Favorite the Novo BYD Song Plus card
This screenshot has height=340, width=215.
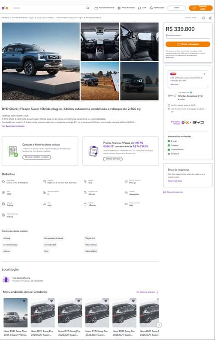(x=24, y=301)
